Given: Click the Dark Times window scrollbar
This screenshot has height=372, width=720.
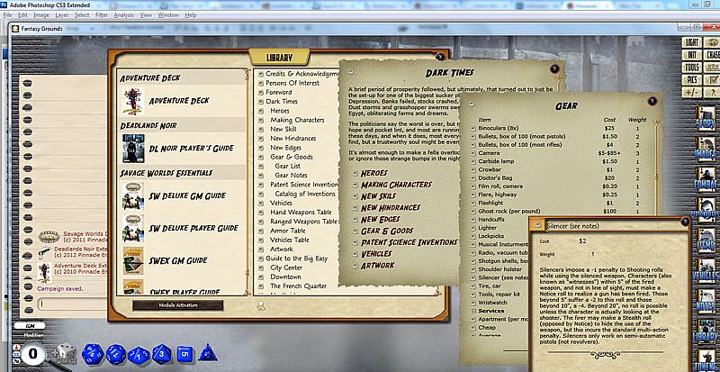Looking at the screenshot, I should (x=559, y=85).
